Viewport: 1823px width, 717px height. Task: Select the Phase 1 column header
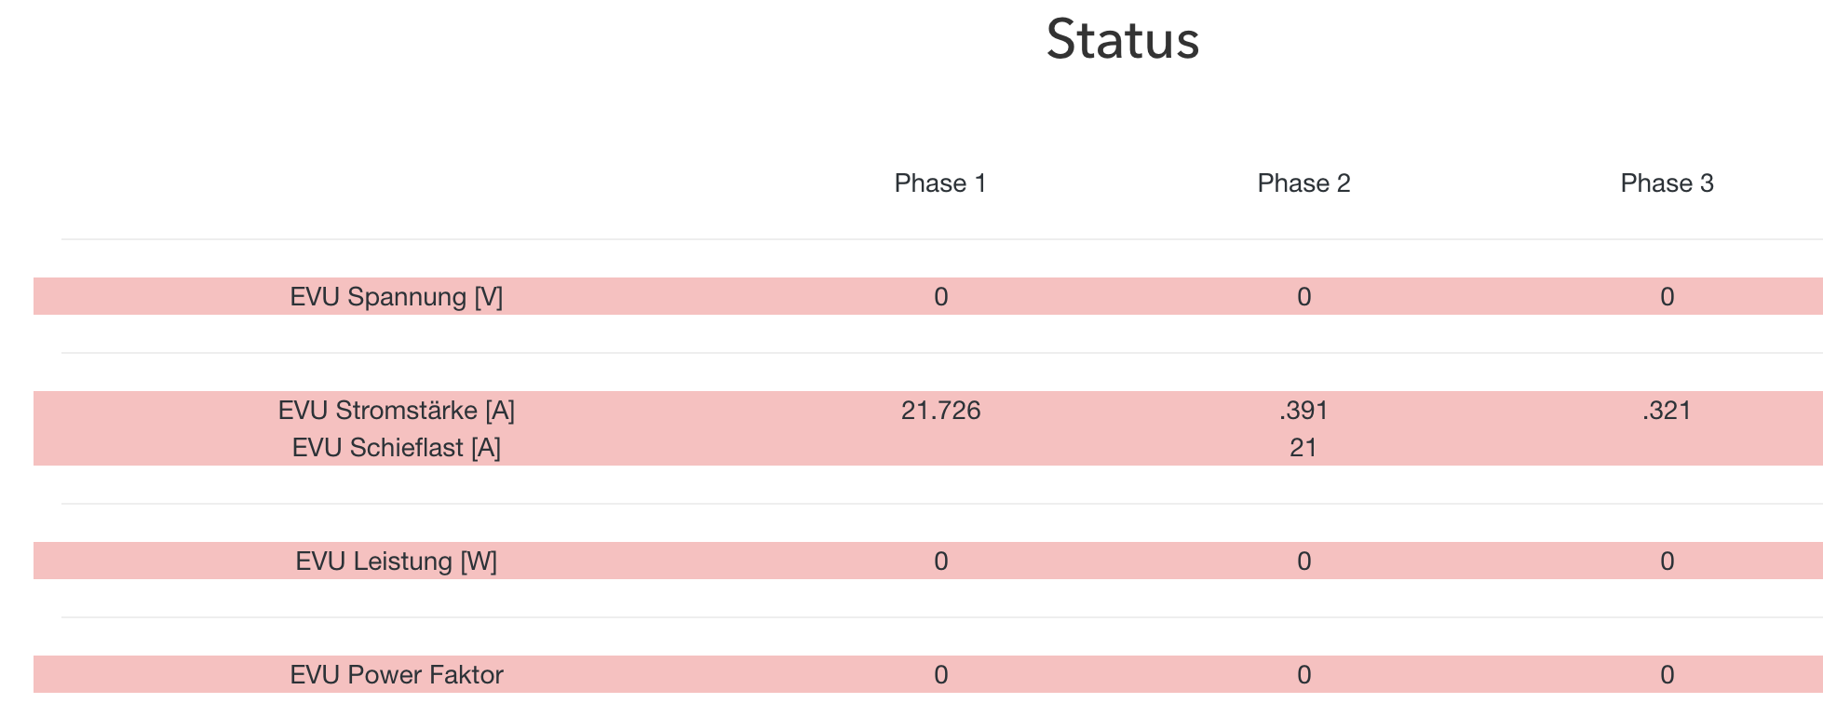click(x=940, y=183)
